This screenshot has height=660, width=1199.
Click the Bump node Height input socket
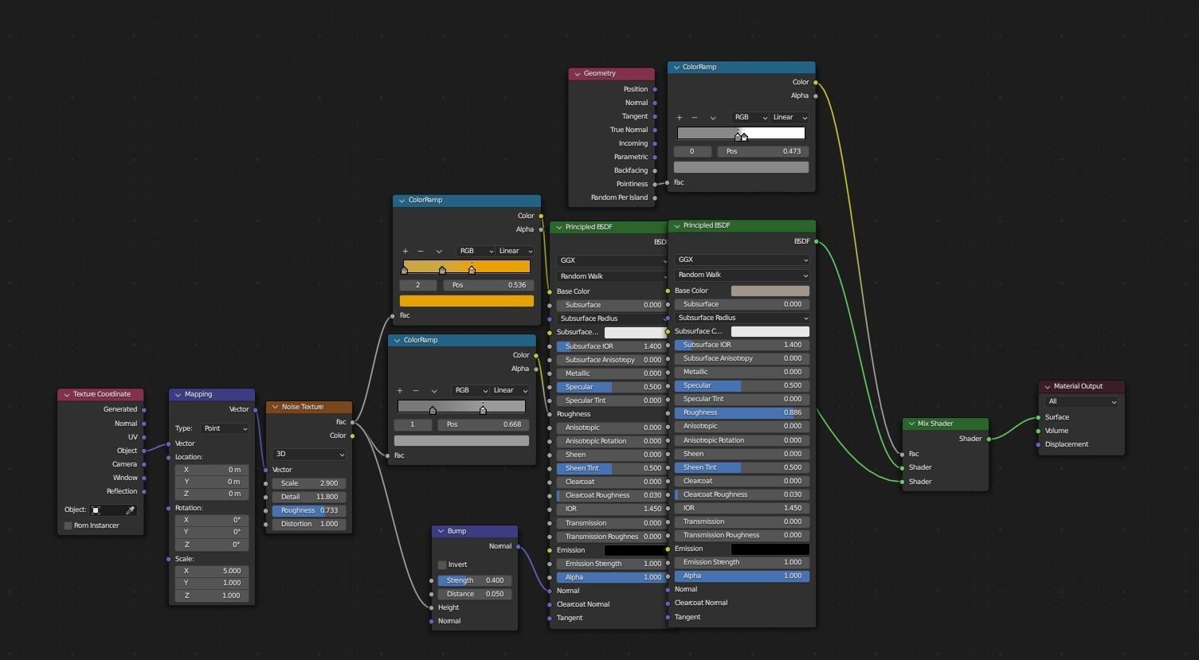click(x=432, y=607)
